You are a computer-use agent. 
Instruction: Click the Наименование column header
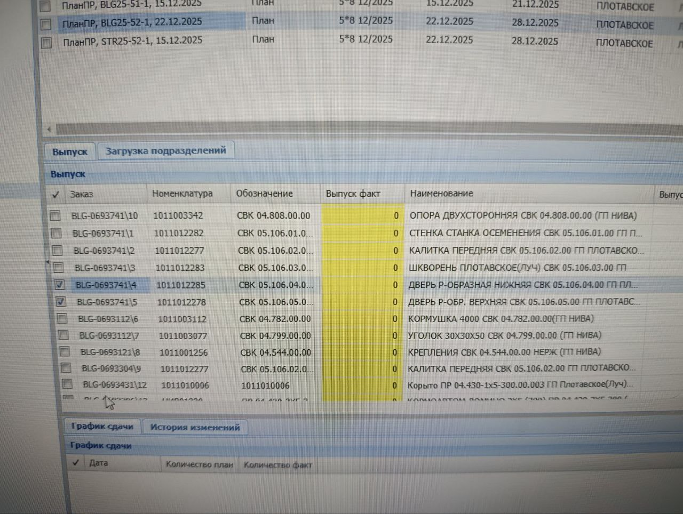[x=441, y=194]
